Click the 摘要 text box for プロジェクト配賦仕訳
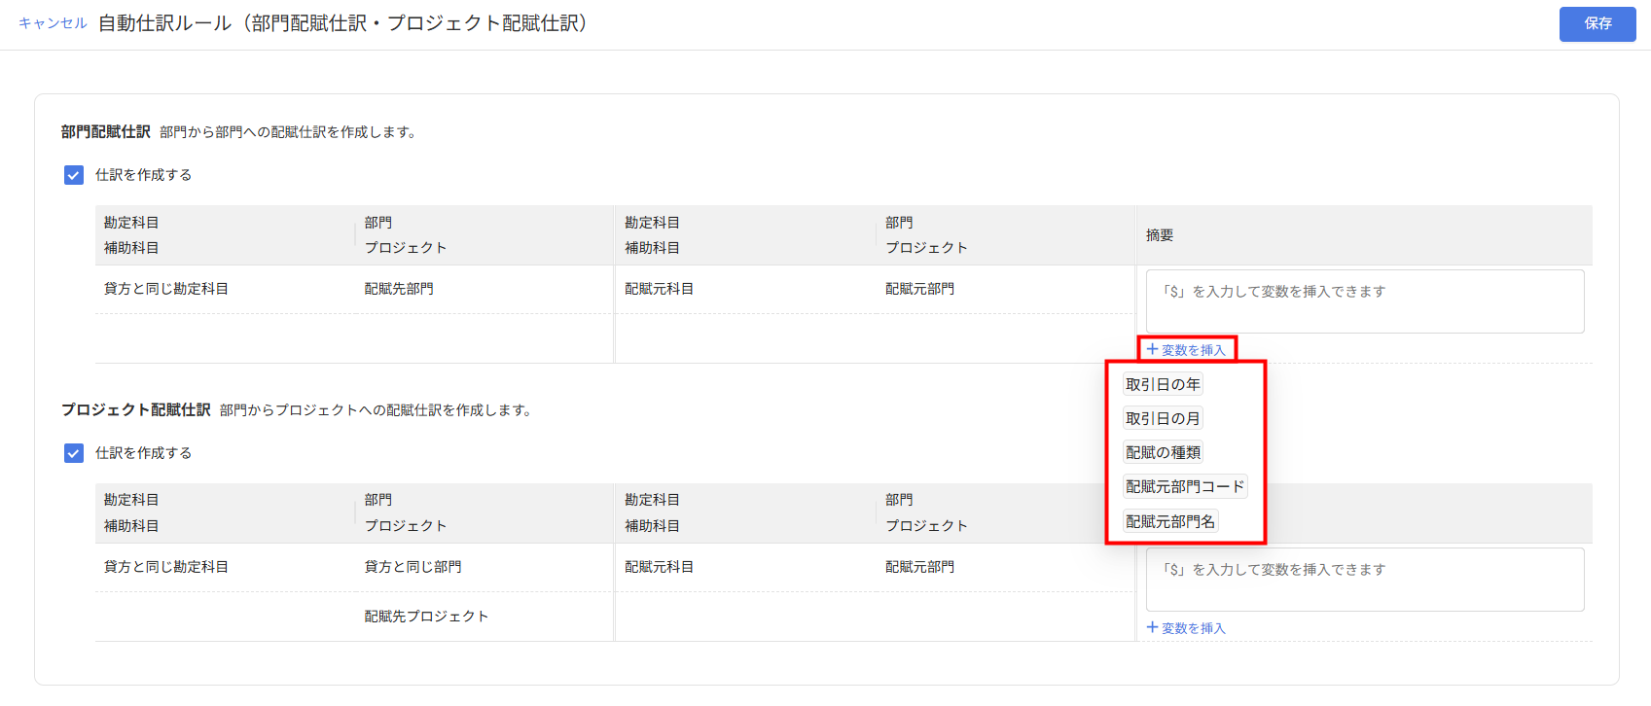1651x706 pixels. coord(1364,580)
